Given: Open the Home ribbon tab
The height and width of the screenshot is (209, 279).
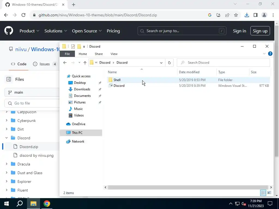Looking at the screenshot, I should 83,54.
